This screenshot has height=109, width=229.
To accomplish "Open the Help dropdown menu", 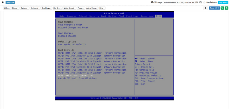I will point(102,8).
